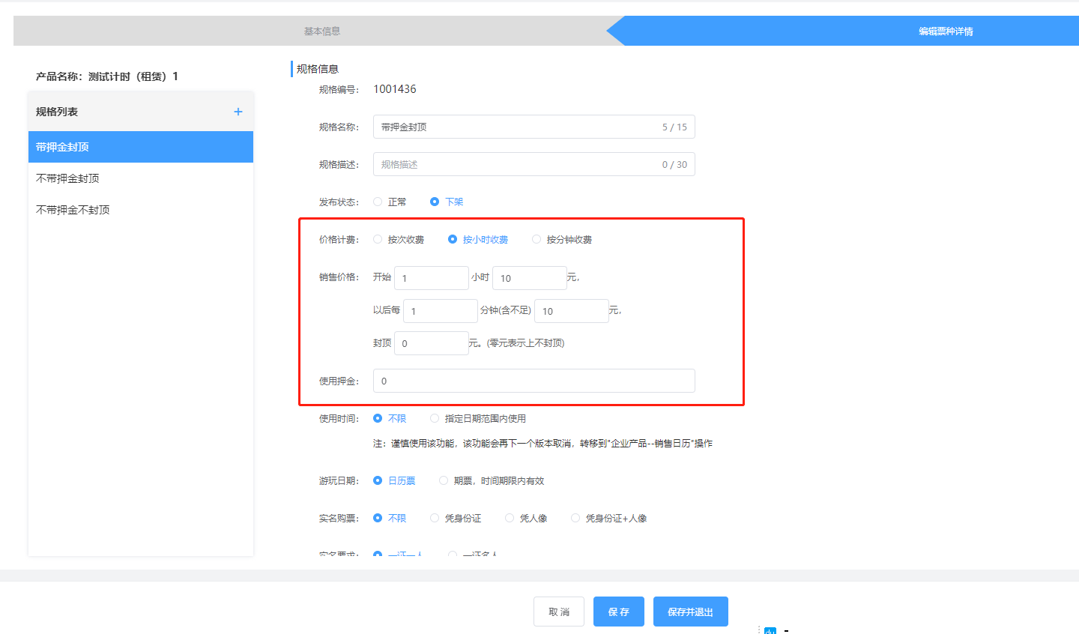Viewport: 1079px width, 634px height.
Task: Switch to the 基本信息 step tab
Action: tap(321, 31)
